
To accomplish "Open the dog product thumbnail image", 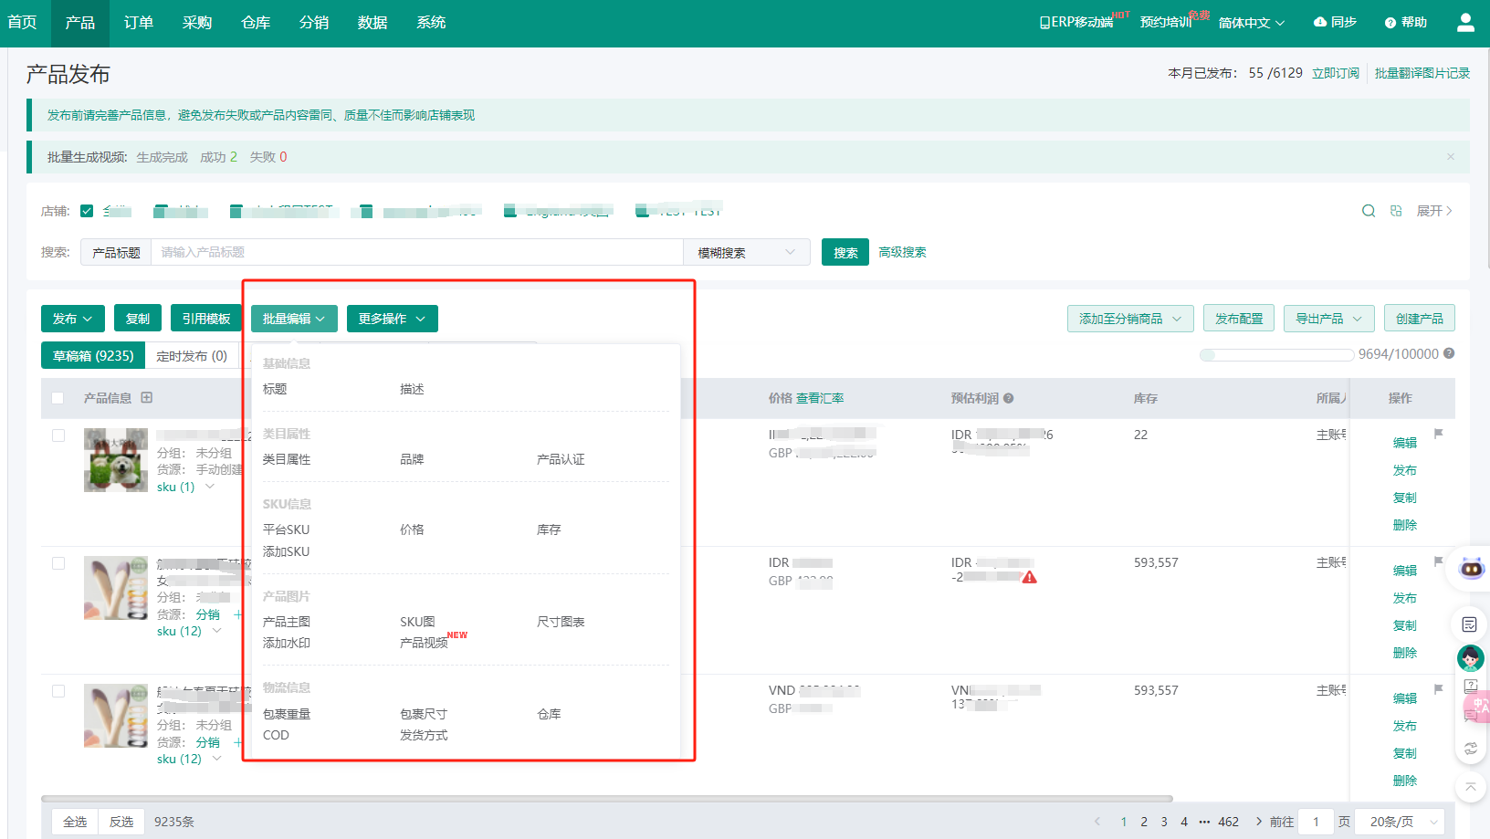I will (x=116, y=460).
